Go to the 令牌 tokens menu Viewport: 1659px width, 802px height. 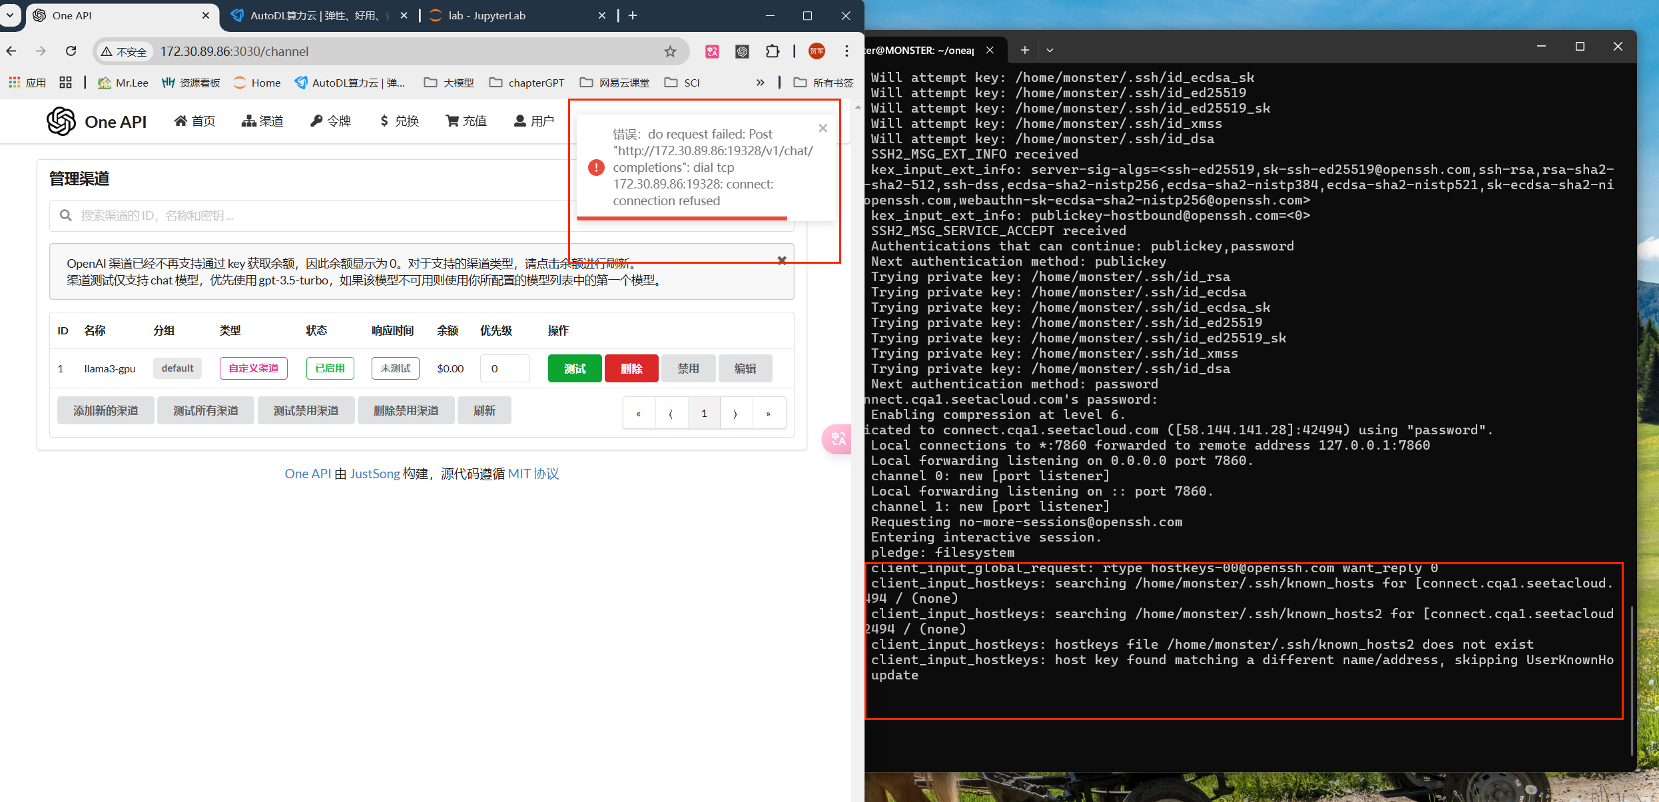point(331,121)
